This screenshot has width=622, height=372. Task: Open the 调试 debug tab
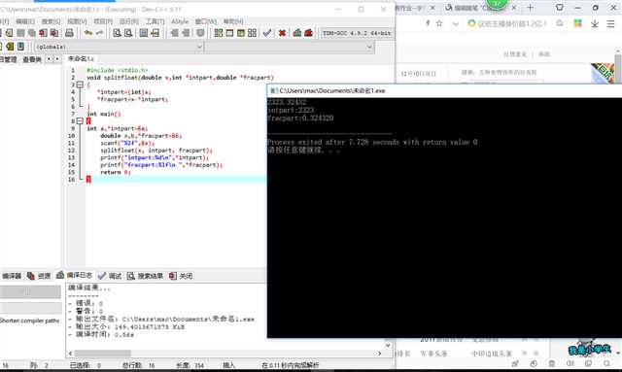tap(110, 276)
